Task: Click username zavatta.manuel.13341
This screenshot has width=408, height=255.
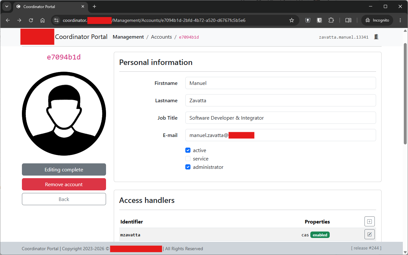Action: click(x=344, y=37)
